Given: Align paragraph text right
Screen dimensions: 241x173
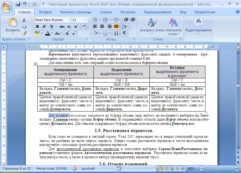Looking at the screenshot, I should pyautogui.click(x=109, y=27).
